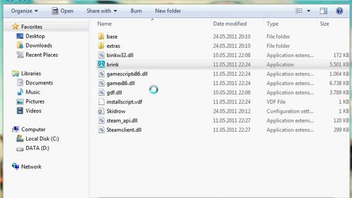Click the Libraries icon in sidebar
Viewport: 352px width, 198px height.
click(x=15, y=73)
